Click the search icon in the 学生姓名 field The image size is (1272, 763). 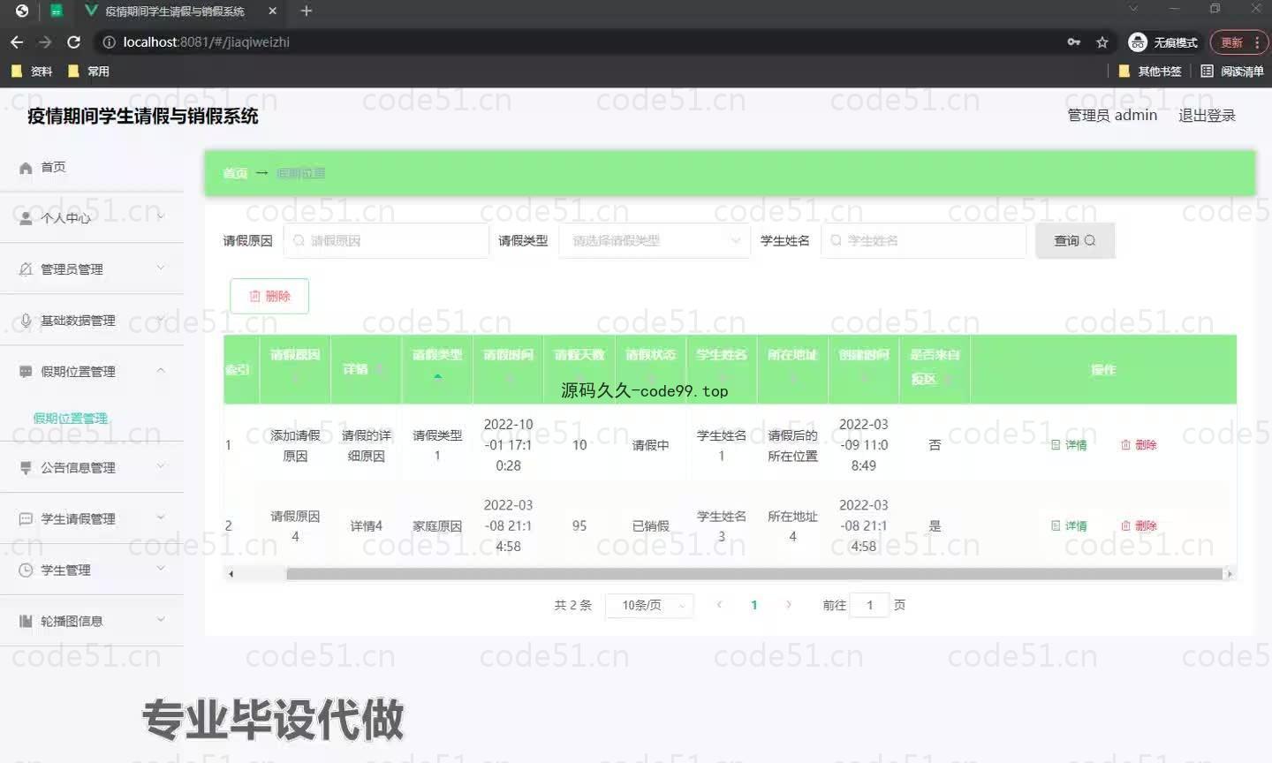pos(836,240)
